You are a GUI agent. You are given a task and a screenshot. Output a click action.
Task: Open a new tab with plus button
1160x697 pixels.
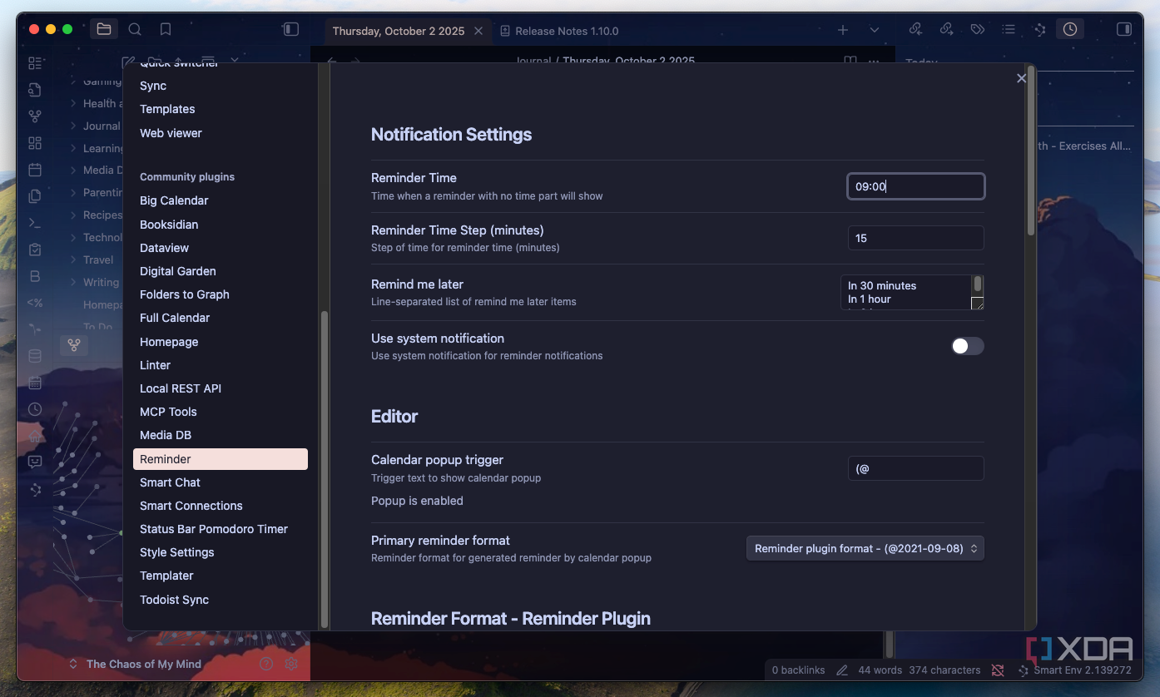(843, 30)
